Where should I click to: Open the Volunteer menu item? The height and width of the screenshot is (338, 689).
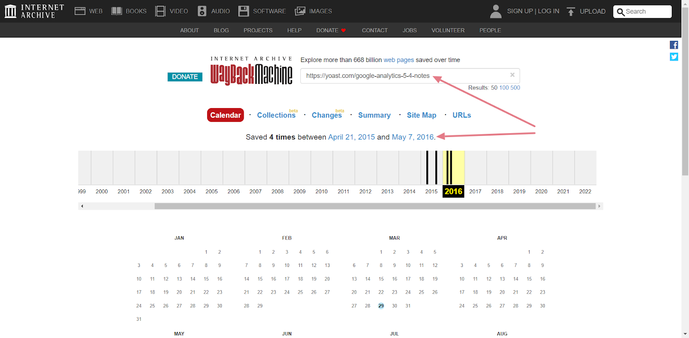448,30
